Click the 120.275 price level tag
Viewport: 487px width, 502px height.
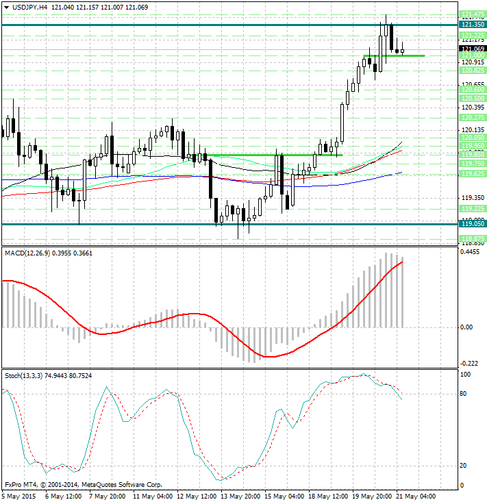(473, 118)
